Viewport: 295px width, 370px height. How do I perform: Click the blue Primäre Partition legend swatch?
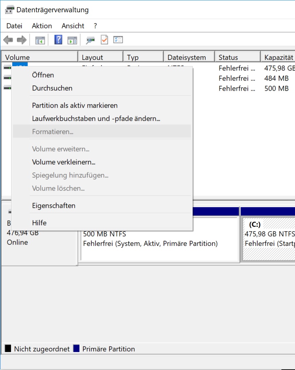(76, 349)
